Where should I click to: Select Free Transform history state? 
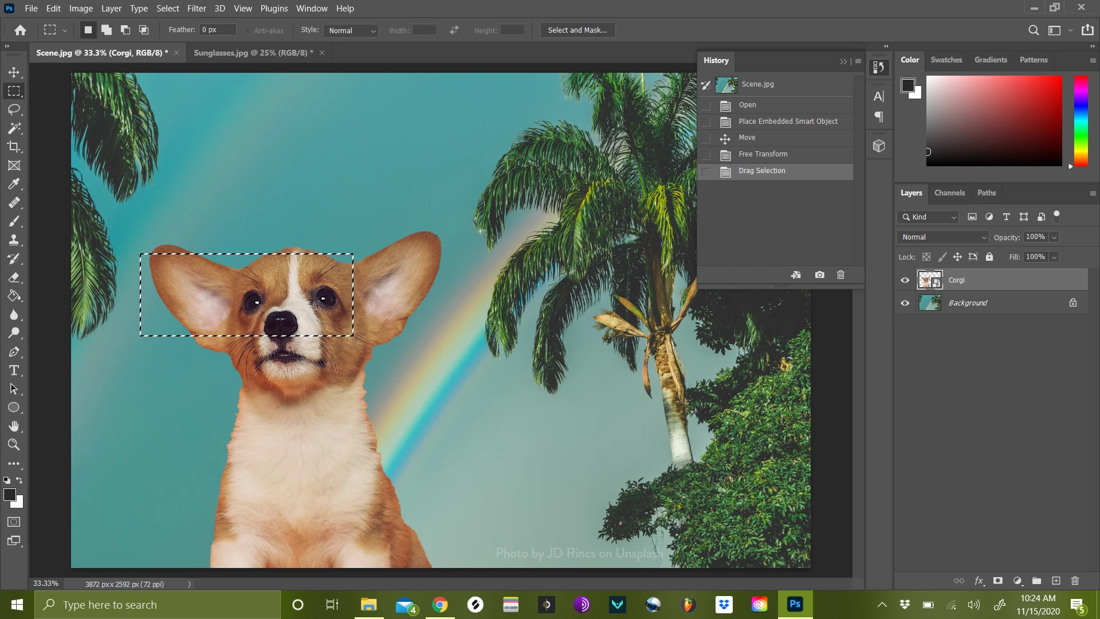coord(763,154)
